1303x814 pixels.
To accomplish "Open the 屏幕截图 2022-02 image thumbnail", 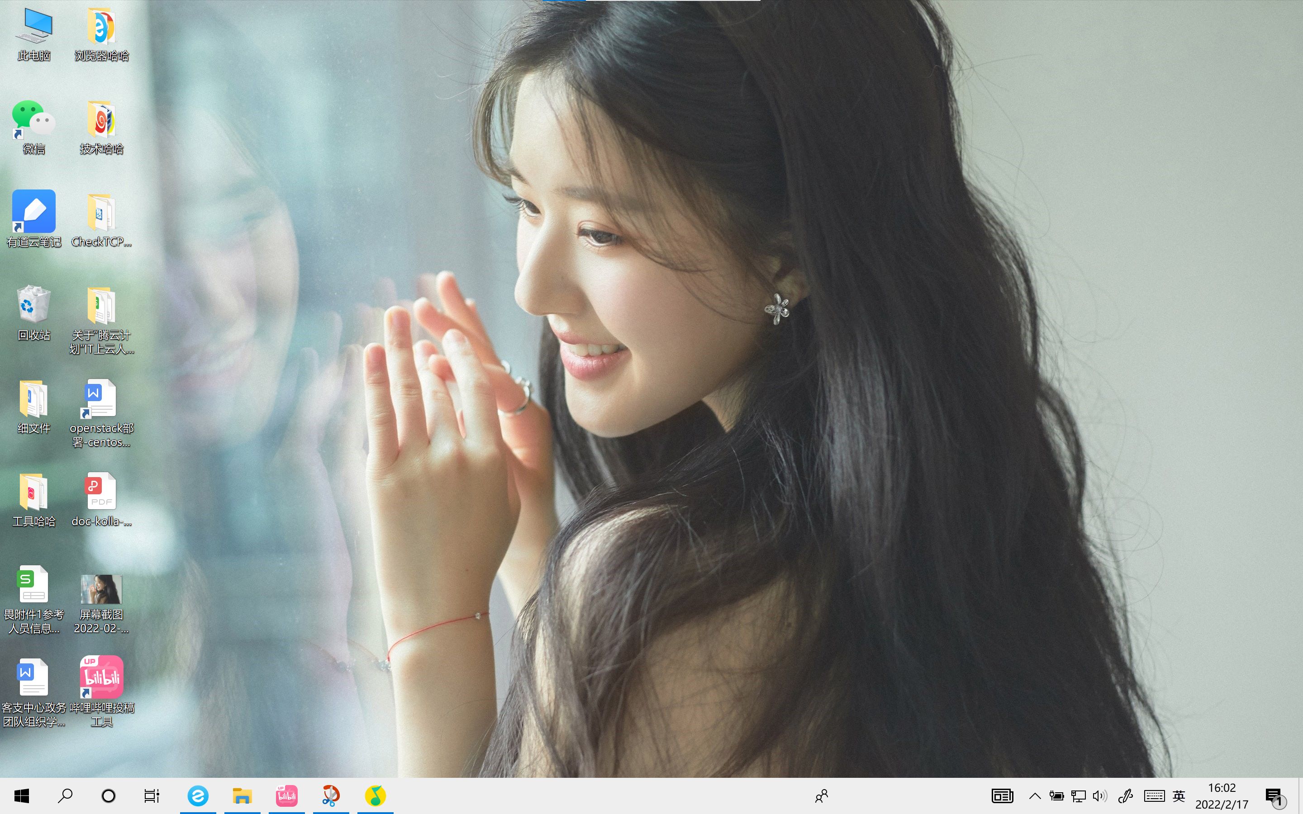I will [101, 589].
